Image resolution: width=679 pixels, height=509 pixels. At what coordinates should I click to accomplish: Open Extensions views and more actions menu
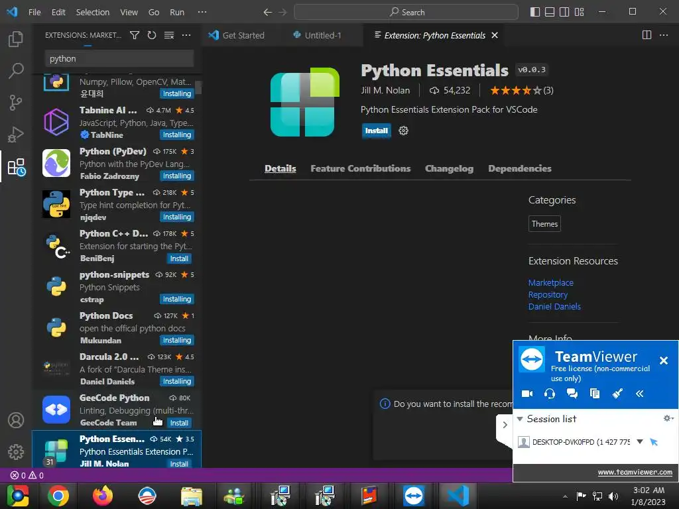(x=186, y=35)
